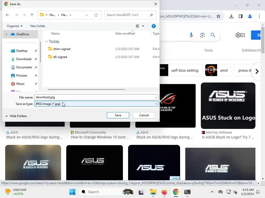Viewport: 265px width, 198px height.
Task: Click Tools on Google Images page
Action: click(208, 50)
